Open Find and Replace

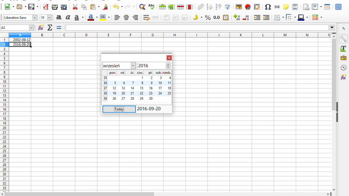[x=142, y=7]
